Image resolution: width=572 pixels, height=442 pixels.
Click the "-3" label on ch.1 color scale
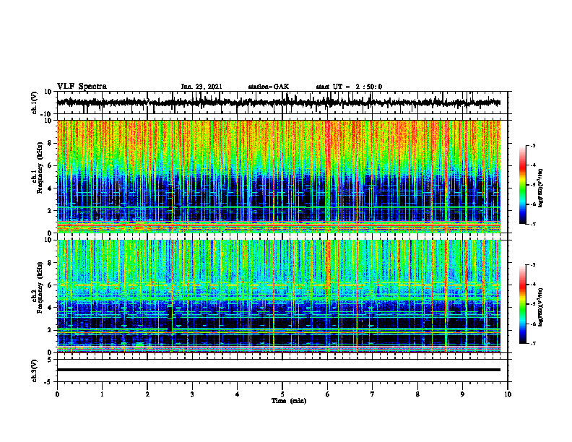[533, 146]
